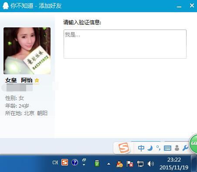This screenshot has height=172, width=197.
Task: Select the nickname text 女皇 阿怡
Action: coord(19,80)
